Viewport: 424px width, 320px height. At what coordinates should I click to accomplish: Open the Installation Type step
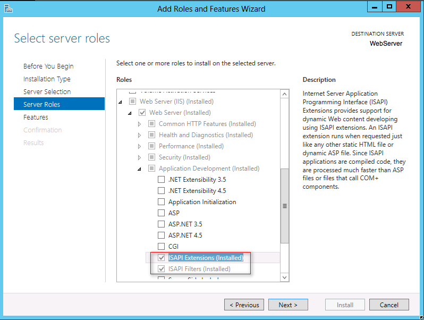pos(47,79)
